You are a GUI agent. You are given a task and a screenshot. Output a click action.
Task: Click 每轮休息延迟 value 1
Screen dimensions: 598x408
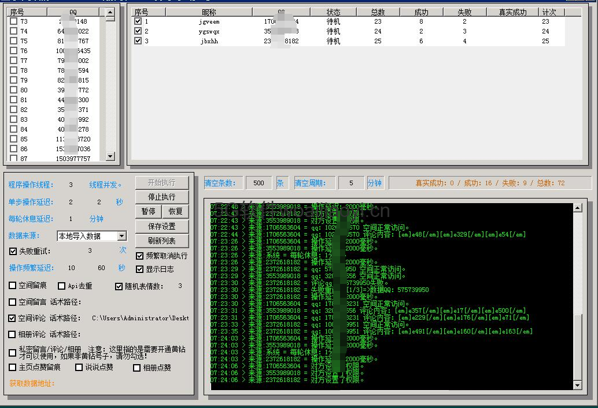pos(71,219)
